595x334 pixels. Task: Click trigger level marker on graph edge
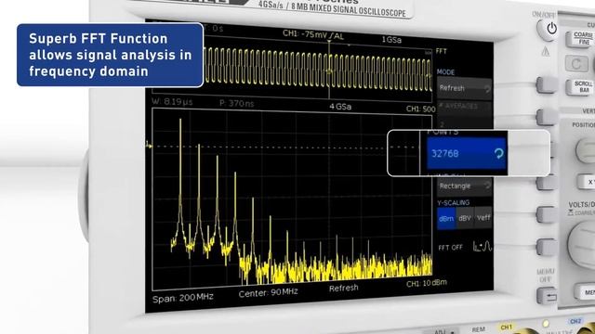[x=149, y=145]
